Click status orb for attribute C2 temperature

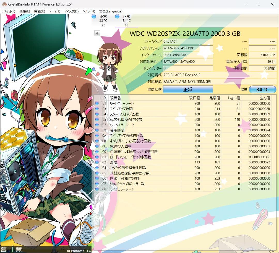tap(97, 162)
